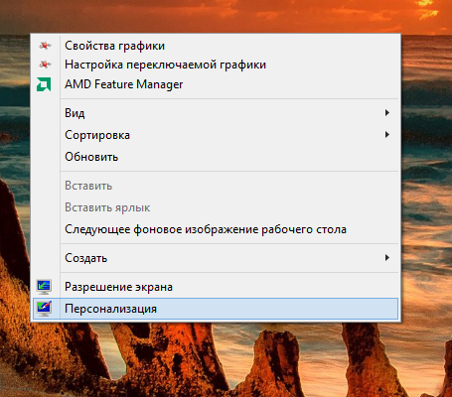Click the monitor icon beside Разрешение экрана

point(44,287)
